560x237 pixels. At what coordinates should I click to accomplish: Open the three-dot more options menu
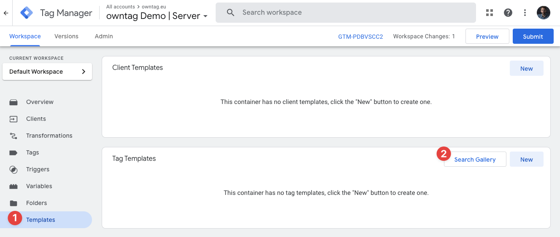(x=525, y=13)
